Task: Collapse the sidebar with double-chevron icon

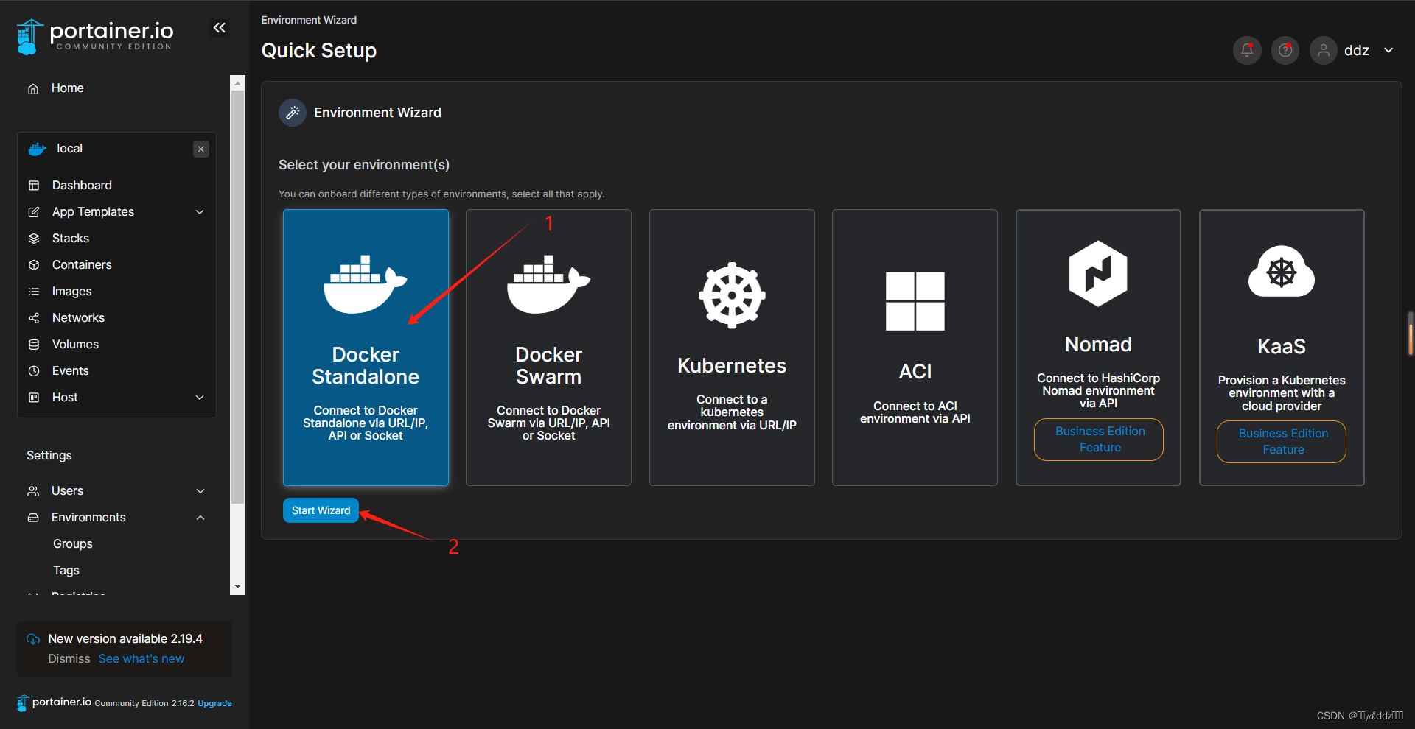Action: click(x=219, y=28)
